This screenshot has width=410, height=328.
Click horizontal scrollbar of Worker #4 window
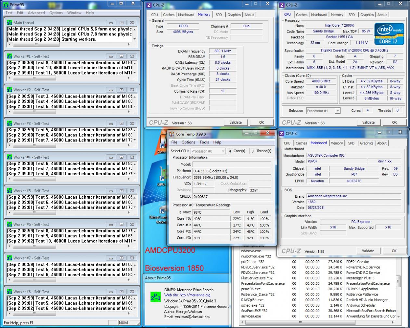[70, 179]
